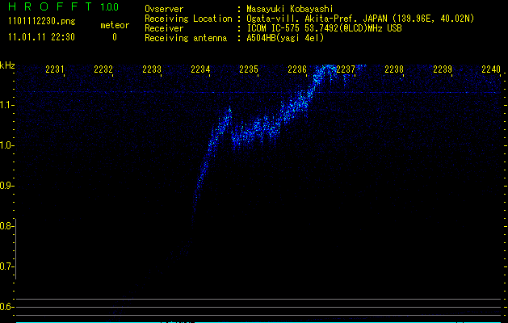This screenshot has height=323, width=508.
Task: Click the observer name Masayuki Kobayashi
Action: tap(290, 9)
